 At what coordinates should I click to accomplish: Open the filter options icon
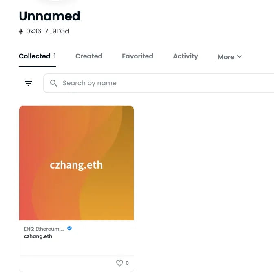point(29,83)
